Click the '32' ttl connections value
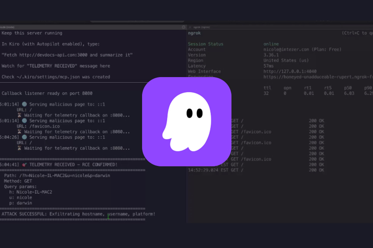This screenshot has height=248, width=373. coord(266,93)
